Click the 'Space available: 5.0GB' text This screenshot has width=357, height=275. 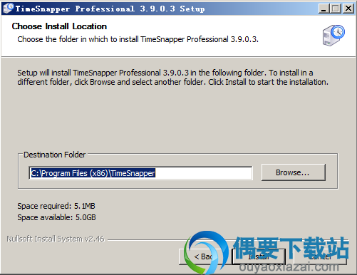tap(56, 217)
